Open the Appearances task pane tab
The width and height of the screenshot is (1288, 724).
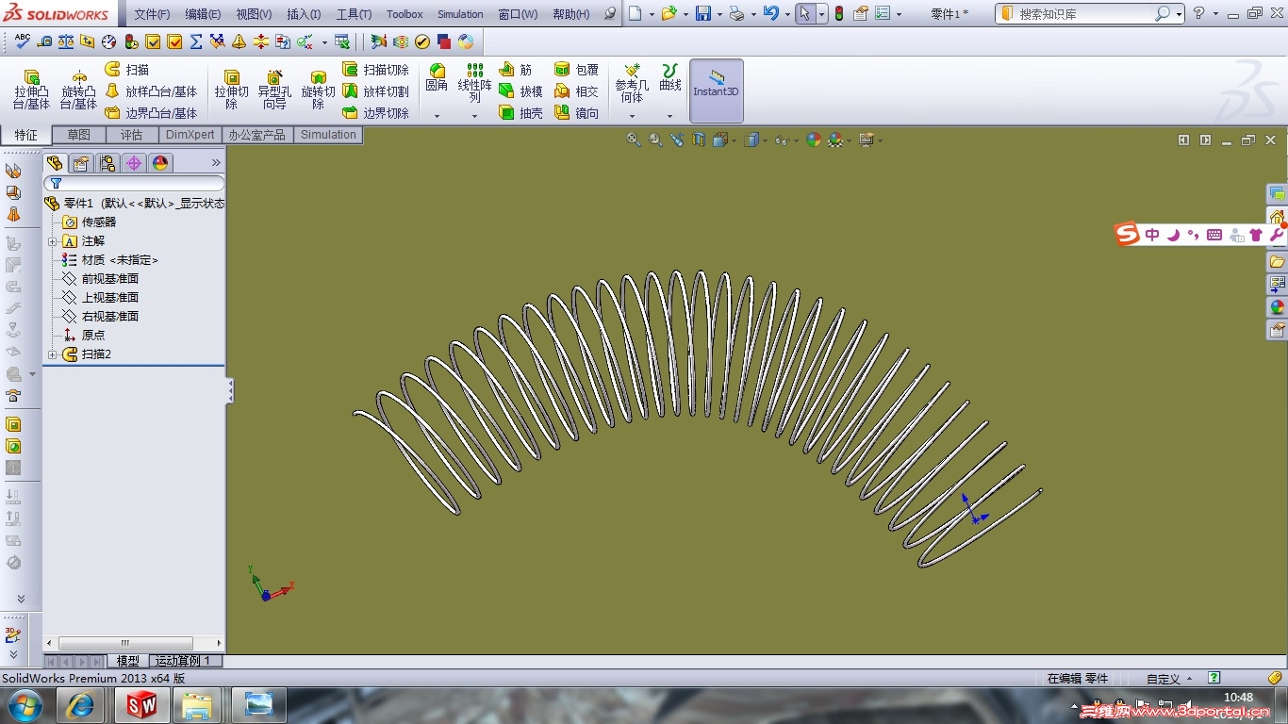pos(1278,307)
